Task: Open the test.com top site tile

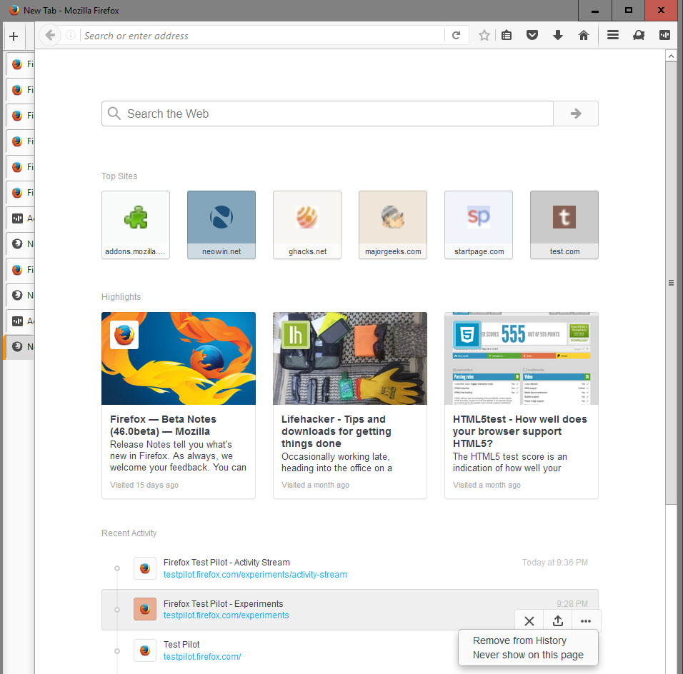Action: click(x=564, y=225)
